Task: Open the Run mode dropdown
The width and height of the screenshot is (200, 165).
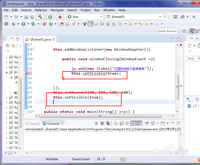Action: point(101,17)
